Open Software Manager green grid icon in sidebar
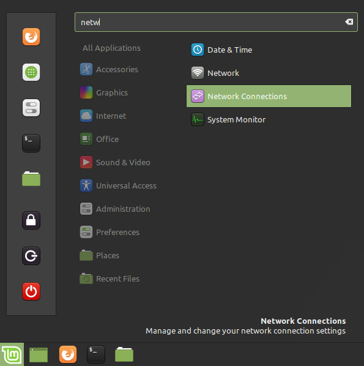Screen dimensions: 364x366 (31, 72)
